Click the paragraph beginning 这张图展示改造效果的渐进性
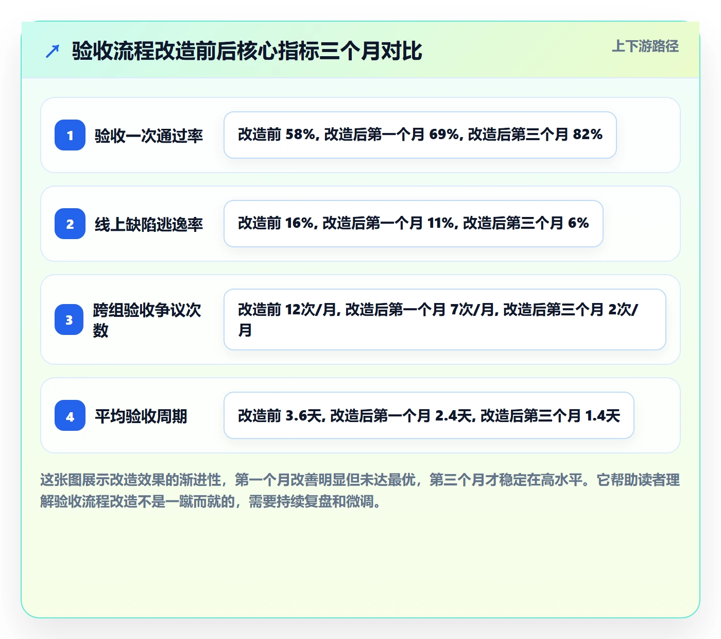This screenshot has height=639, width=721. (x=360, y=491)
